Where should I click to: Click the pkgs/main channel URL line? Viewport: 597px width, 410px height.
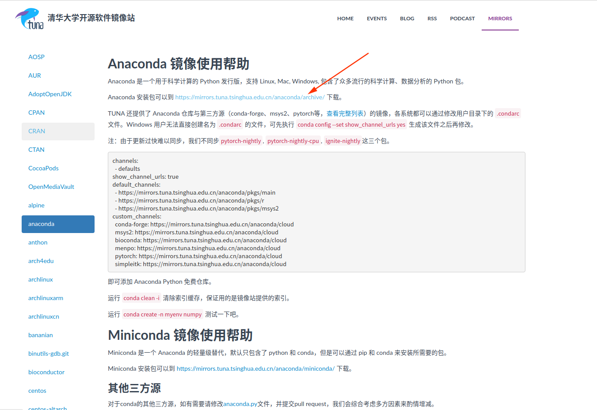(x=195, y=192)
